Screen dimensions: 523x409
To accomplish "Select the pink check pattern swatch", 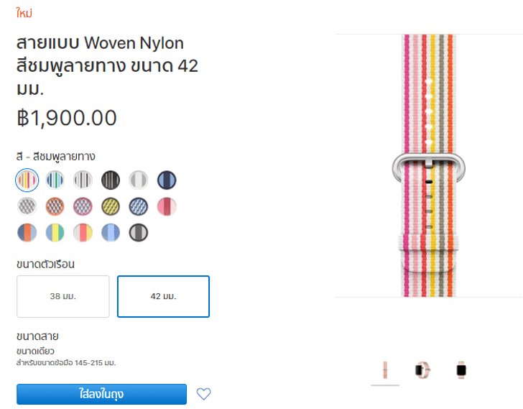I will (x=83, y=206).
